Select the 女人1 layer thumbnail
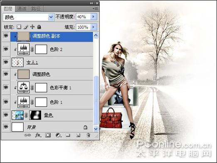217x163 pixels. pos(17,62)
